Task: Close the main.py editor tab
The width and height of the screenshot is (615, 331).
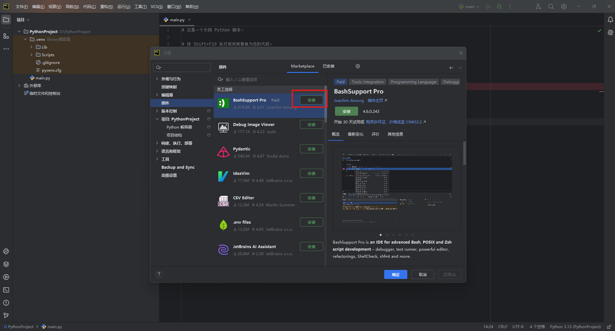Action: [189, 20]
